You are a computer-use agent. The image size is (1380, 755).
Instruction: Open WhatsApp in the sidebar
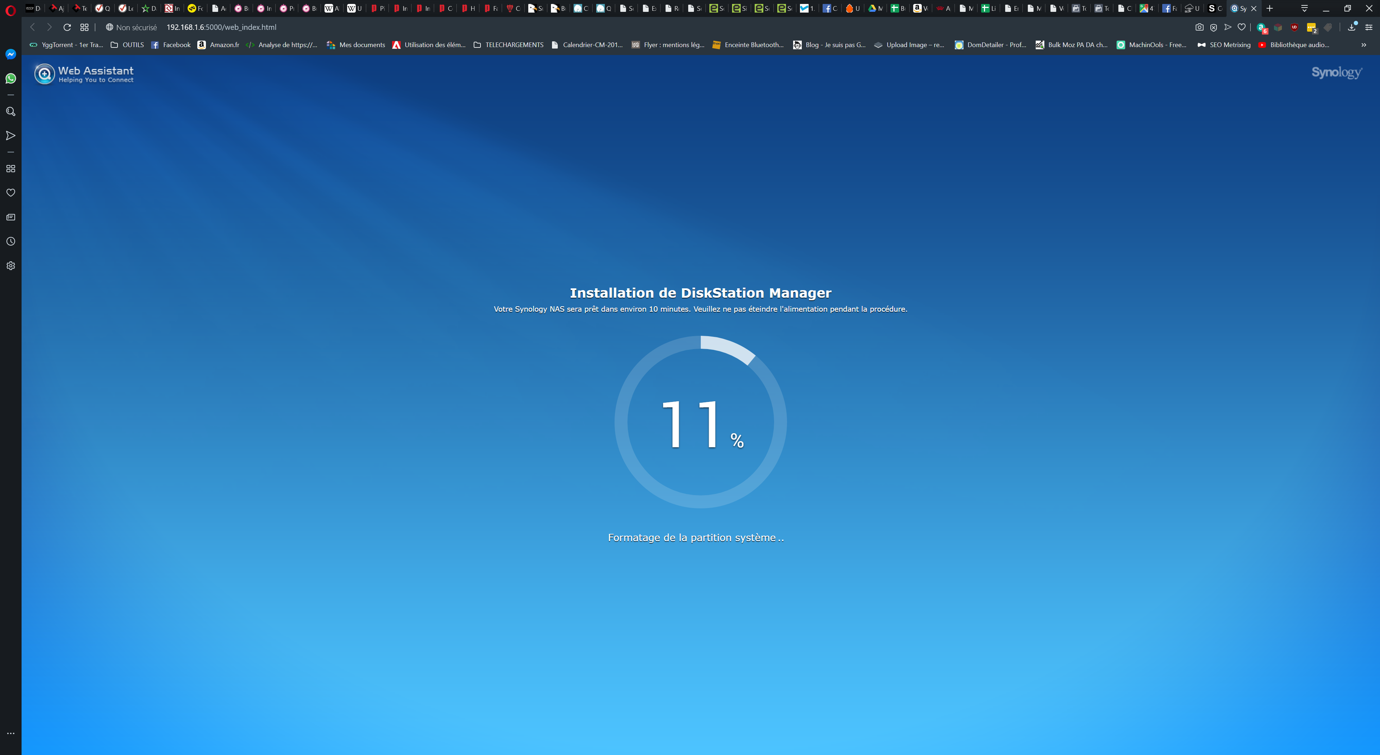tap(11, 79)
